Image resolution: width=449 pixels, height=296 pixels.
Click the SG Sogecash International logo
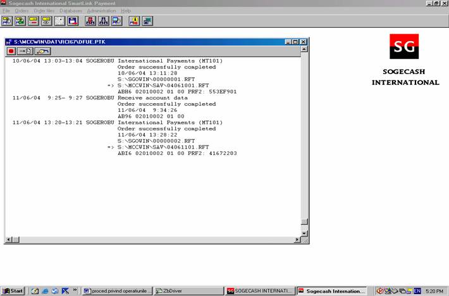404,46
